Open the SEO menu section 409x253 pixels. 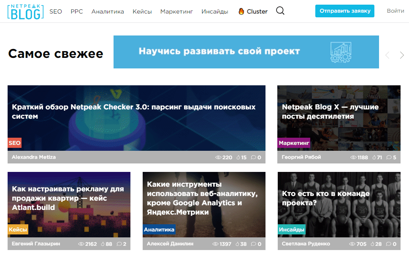coord(56,11)
